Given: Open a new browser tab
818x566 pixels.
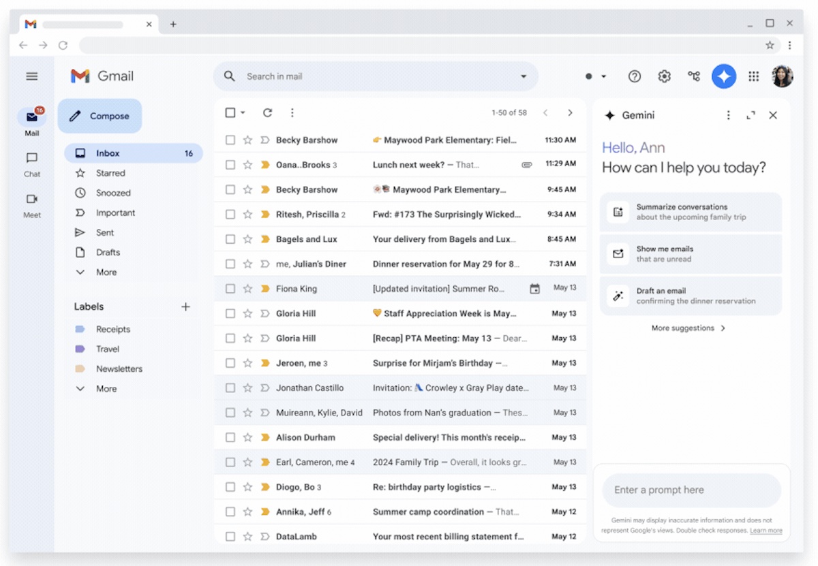Looking at the screenshot, I should (x=173, y=24).
